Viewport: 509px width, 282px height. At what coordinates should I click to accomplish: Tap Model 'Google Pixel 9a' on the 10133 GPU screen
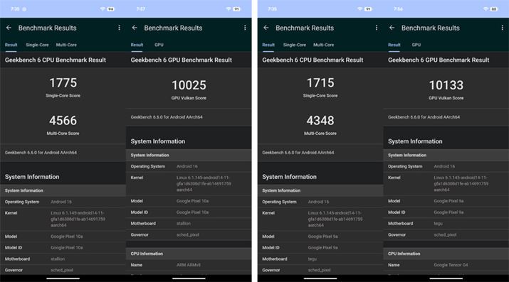[x=449, y=201]
